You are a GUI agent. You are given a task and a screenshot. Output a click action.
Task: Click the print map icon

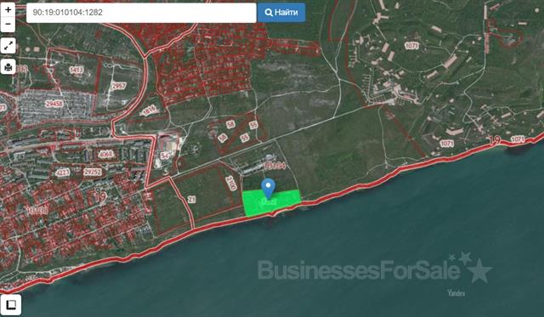click(x=8, y=66)
